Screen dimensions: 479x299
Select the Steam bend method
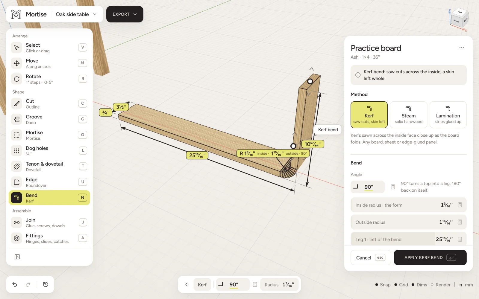click(409, 115)
